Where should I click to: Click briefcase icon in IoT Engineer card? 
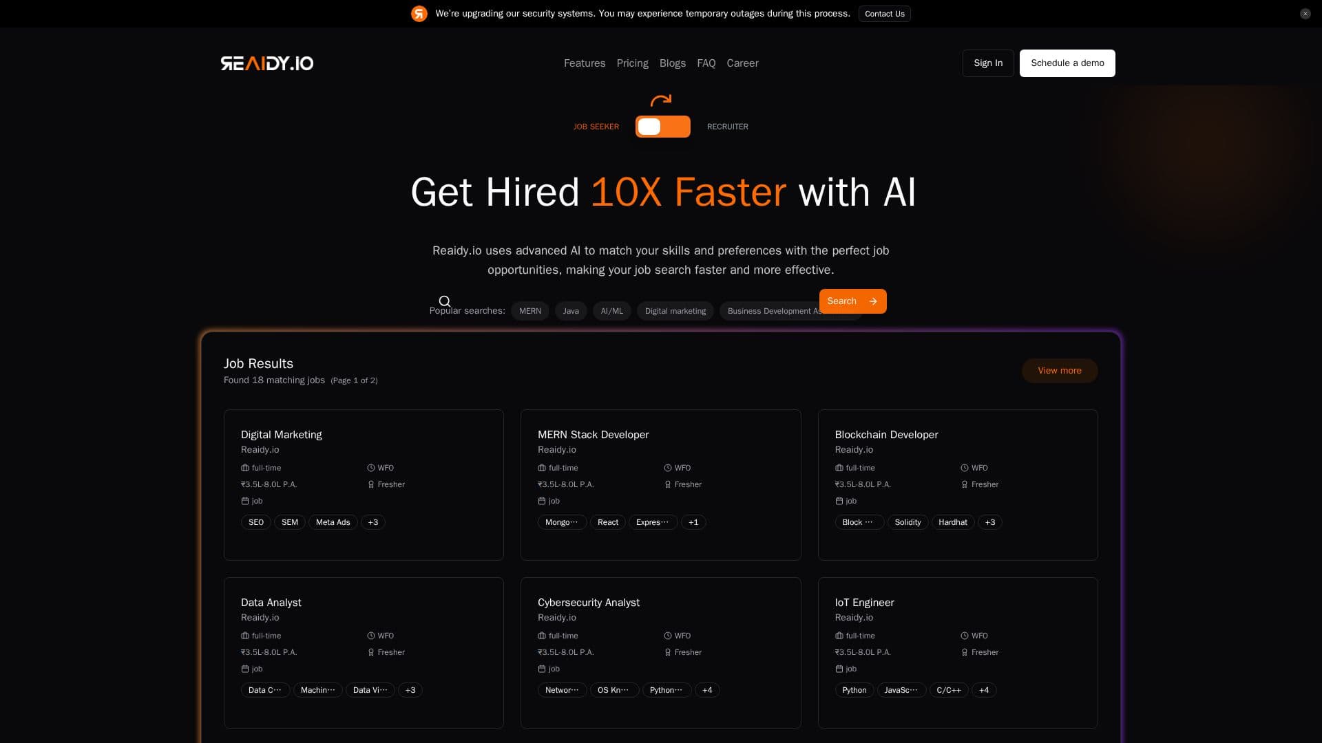point(839,636)
